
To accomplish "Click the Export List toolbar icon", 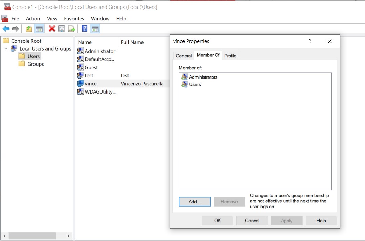I will coord(71,29).
